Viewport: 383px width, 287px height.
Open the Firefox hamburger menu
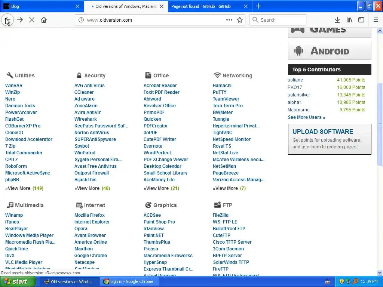(376, 20)
